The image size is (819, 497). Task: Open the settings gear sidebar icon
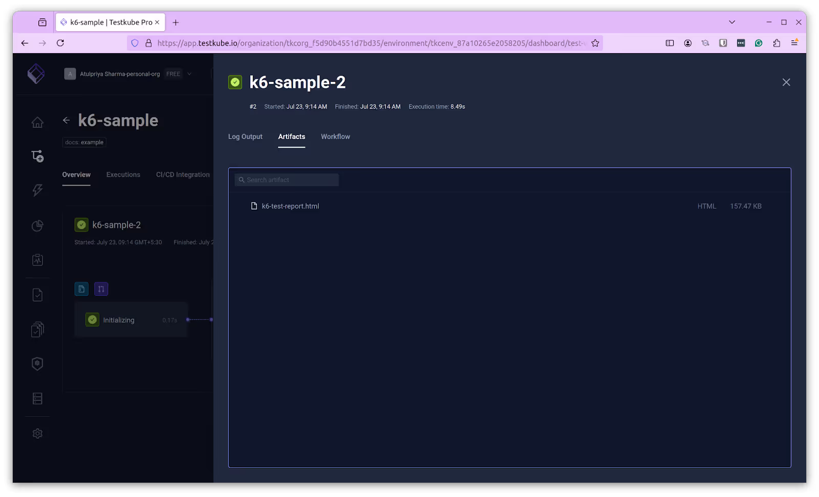[37, 434]
